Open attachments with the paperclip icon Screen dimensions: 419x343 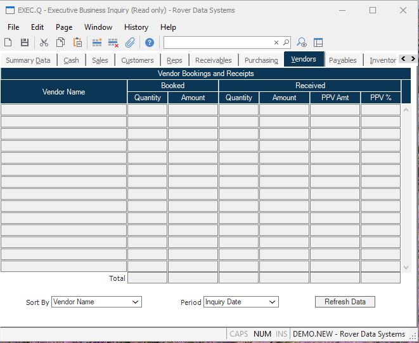click(130, 42)
